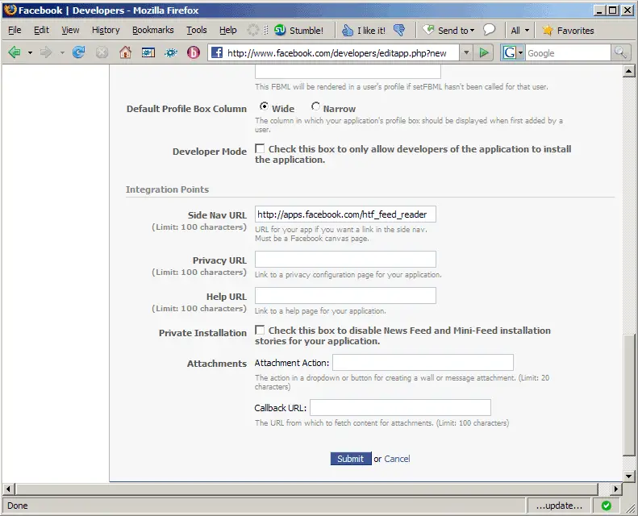This screenshot has width=638, height=516.
Task: Click into the Side Nav URL field
Action: (x=345, y=214)
